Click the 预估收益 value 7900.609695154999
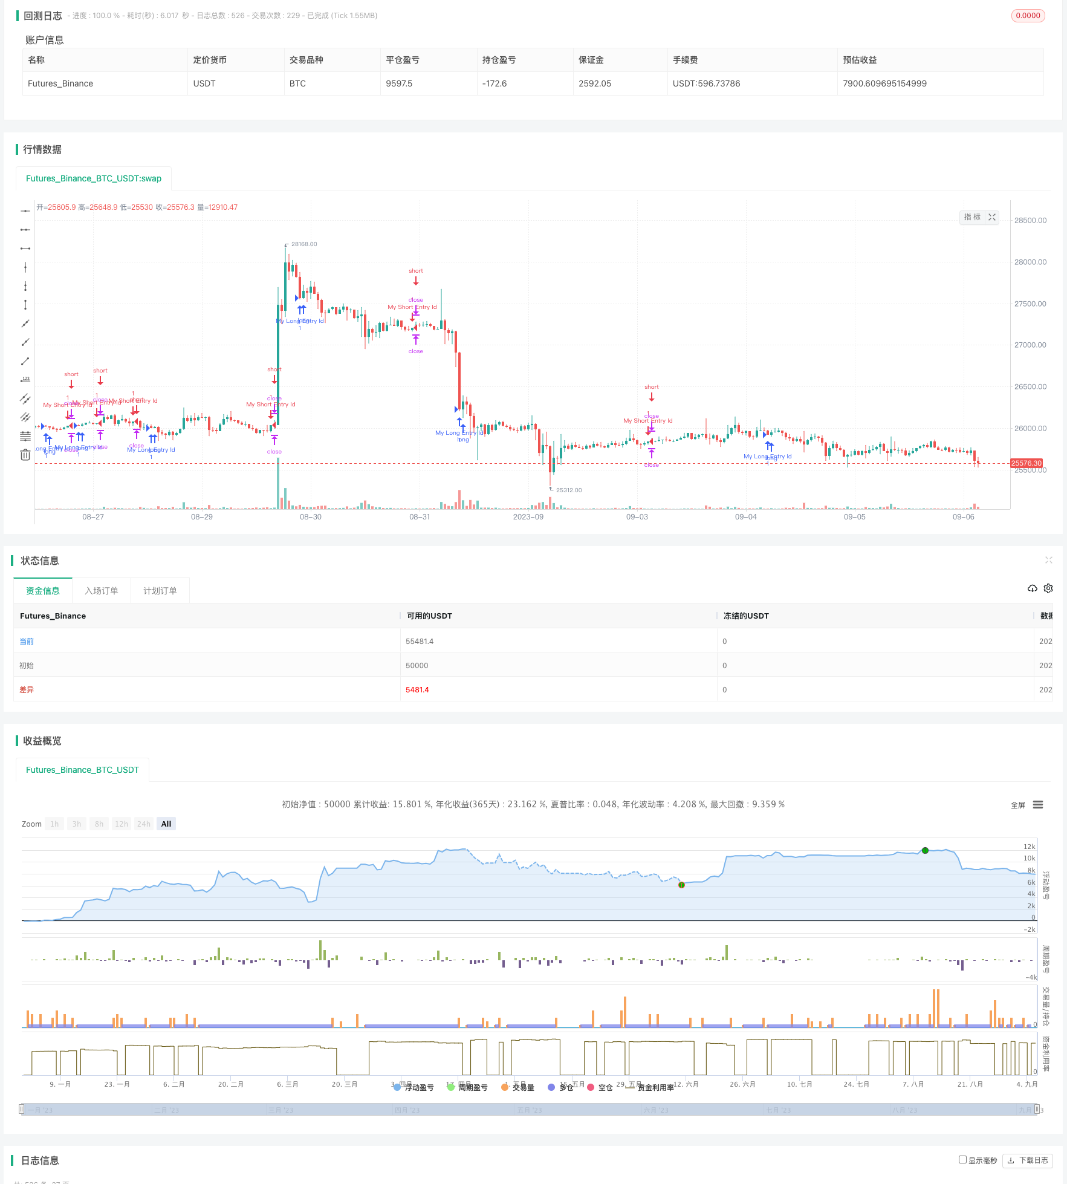This screenshot has height=1184, width=1067. click(x=884, y=83)
